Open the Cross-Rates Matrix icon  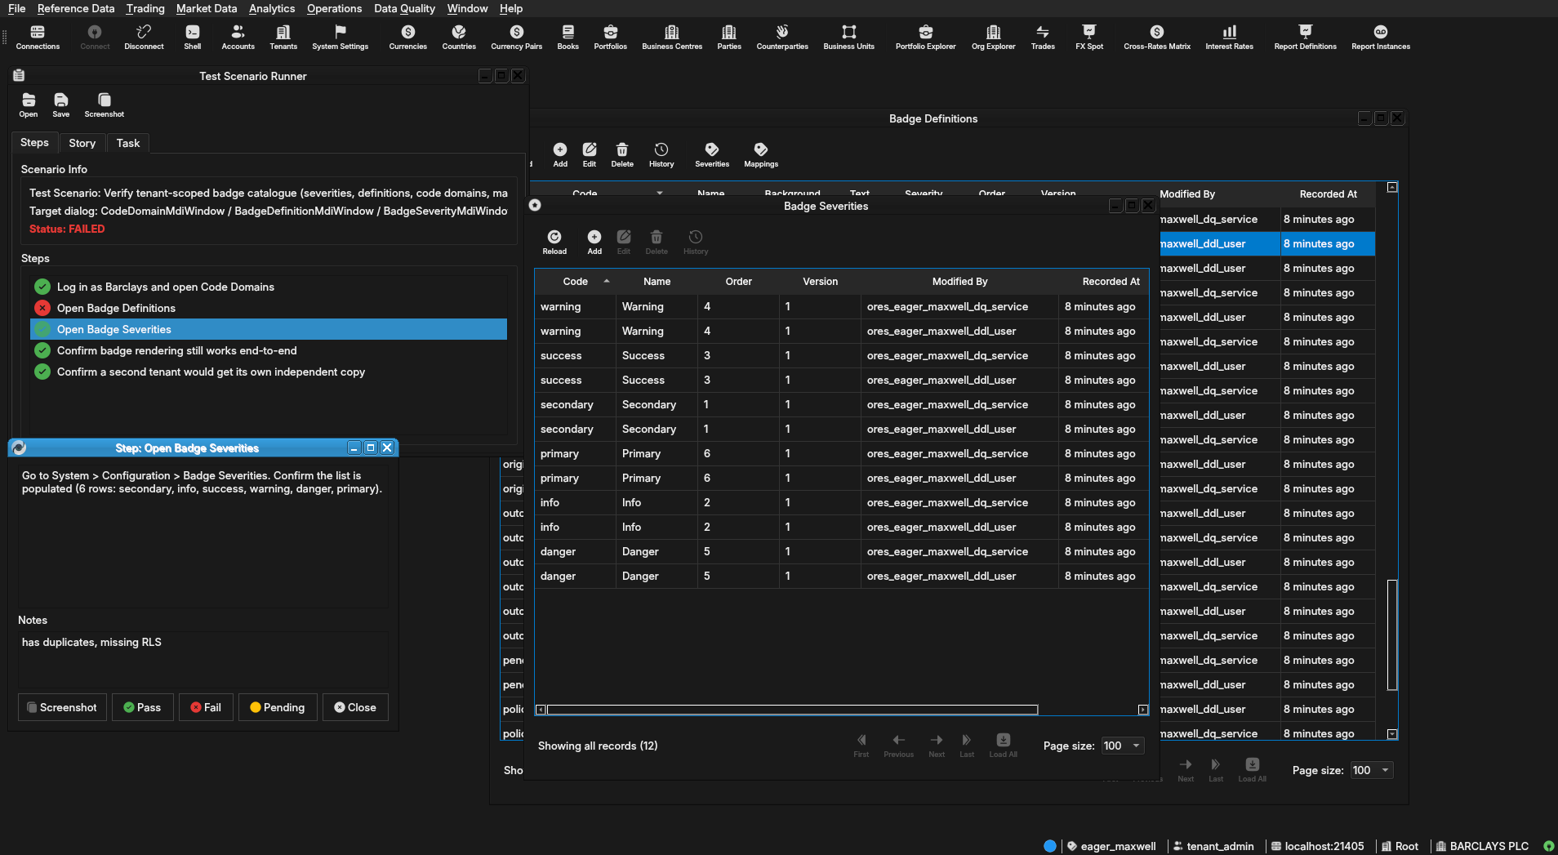coord(1157,37)
